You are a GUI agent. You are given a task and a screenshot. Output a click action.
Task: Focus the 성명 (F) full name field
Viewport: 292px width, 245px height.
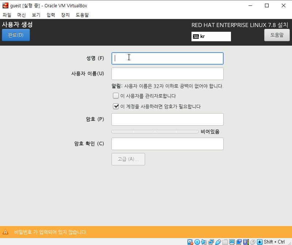(x=167, y=58)
